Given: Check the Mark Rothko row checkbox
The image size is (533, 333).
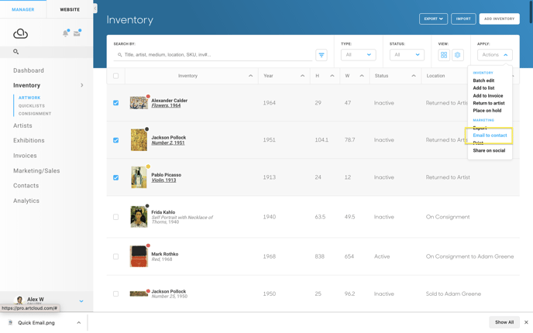Looking at the screenshot, I should pos(116,256).
